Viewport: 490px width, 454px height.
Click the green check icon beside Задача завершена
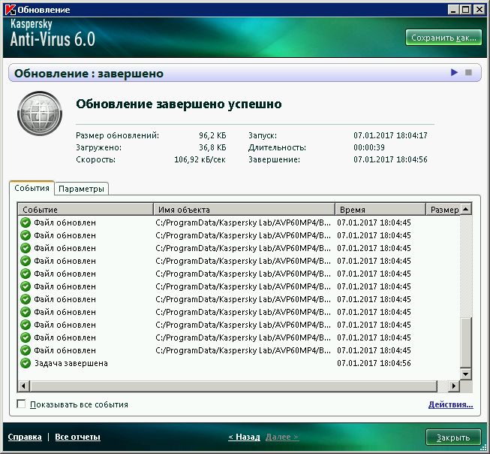(26, 363)
